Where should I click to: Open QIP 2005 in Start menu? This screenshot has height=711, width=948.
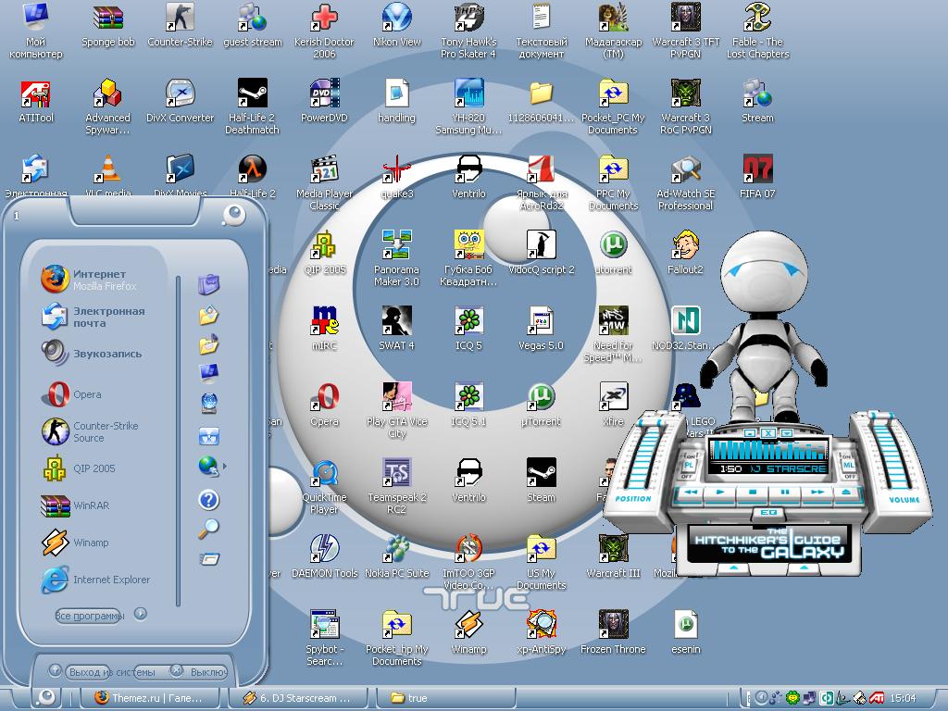click(x=79, y=468)
